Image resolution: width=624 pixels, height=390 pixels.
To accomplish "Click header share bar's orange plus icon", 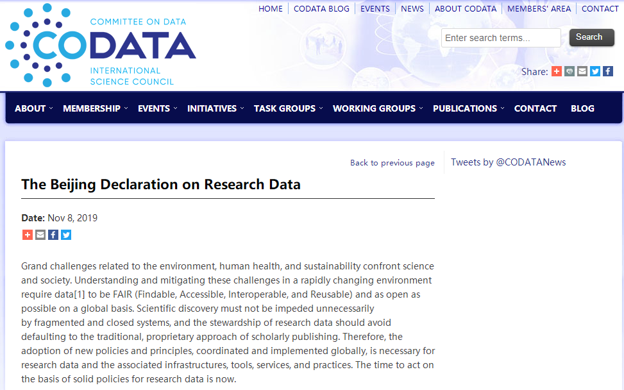I will tap(557, 71).
